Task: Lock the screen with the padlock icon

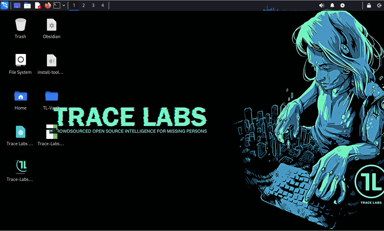Action: pyautogui.click(x=369, y=5)
